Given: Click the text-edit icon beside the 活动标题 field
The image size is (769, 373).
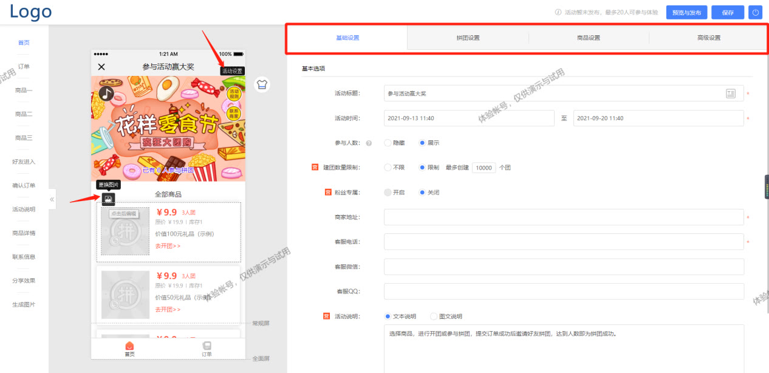Looking at the screenshot, I should (x=731, y=94).
